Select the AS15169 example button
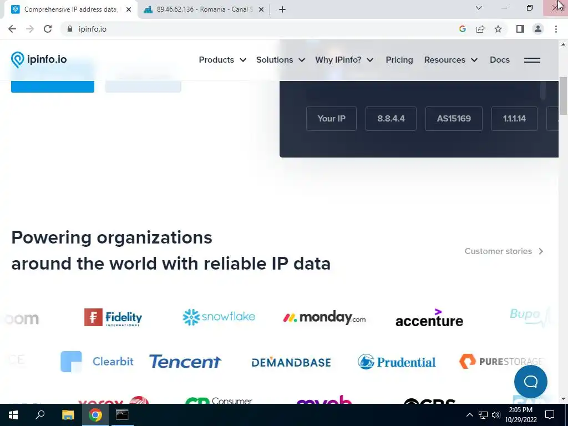Viewport: 568px width, 426px height. pyautogui.click(x=454, y=119)
